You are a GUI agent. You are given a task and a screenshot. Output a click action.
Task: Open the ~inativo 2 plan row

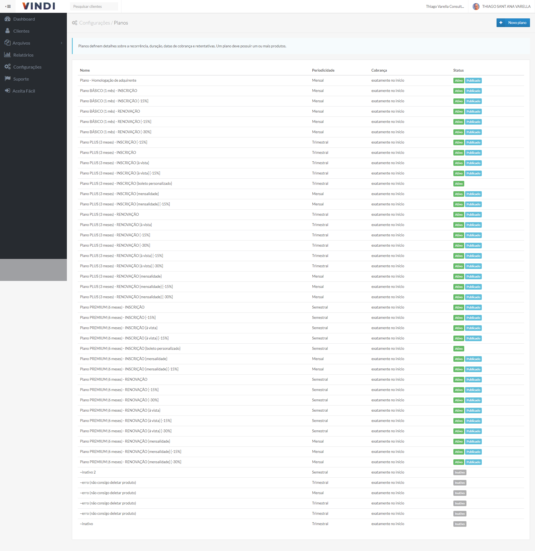[88, 472]
